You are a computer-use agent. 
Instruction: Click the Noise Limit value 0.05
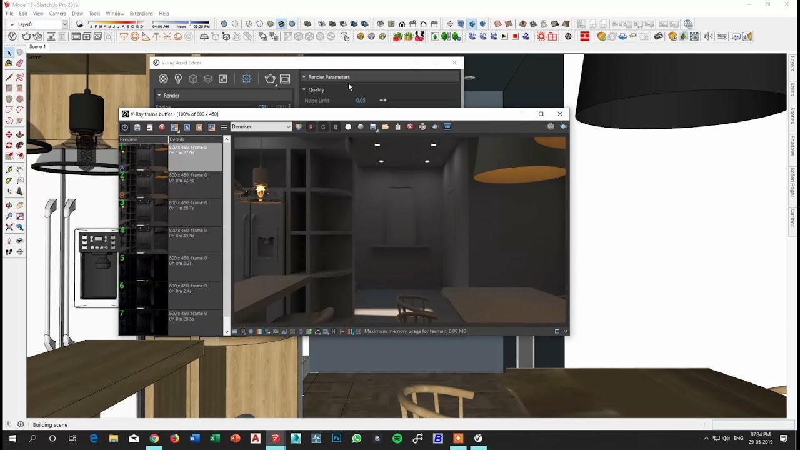click(361, 100)
